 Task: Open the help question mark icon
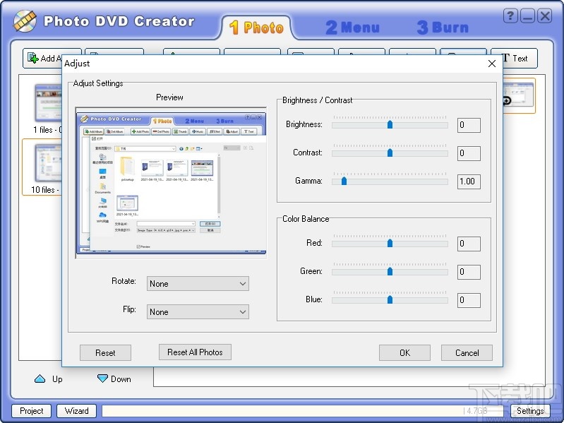510,16
